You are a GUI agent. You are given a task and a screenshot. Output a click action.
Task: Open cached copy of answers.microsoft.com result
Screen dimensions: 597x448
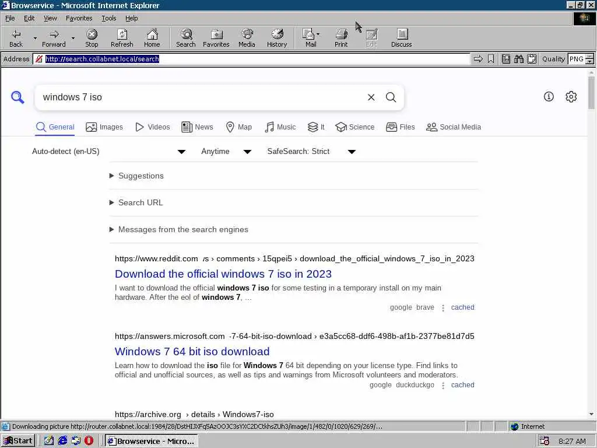tap(462, 385)
